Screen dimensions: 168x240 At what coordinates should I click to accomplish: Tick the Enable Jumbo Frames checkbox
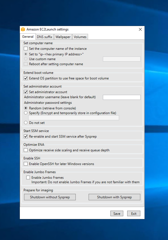[28, 178]
